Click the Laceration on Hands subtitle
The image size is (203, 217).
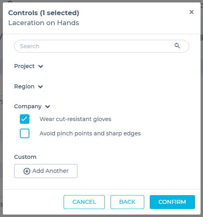click(x=44, y=23)
